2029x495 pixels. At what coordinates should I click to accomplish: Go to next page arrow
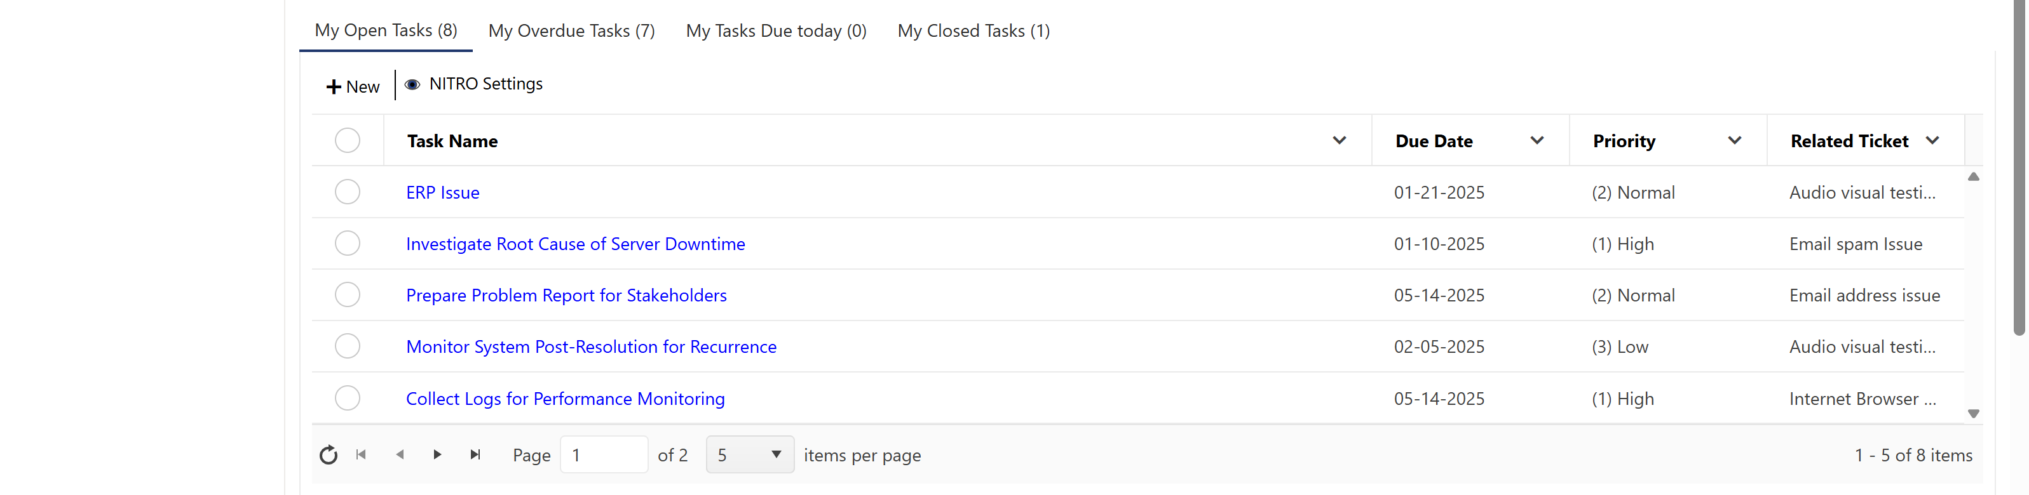[x=437, y=455]
